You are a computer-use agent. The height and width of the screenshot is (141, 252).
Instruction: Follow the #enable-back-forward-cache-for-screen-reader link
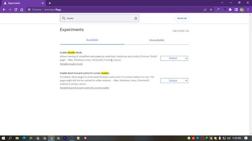[x=85, y=88]
